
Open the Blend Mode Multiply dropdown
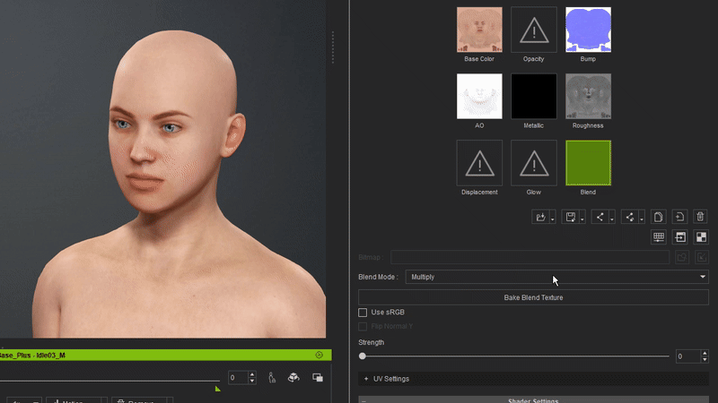(556, 277)
